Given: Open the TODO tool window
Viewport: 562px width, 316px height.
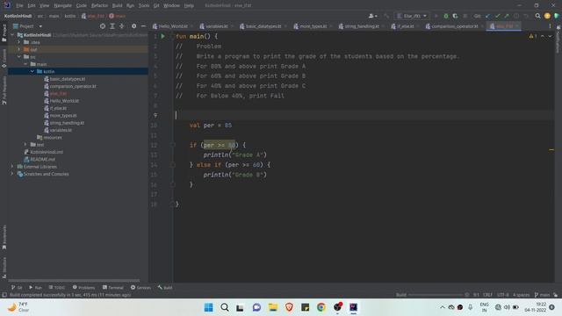Looking at the screenshot, I should [57, 288].
